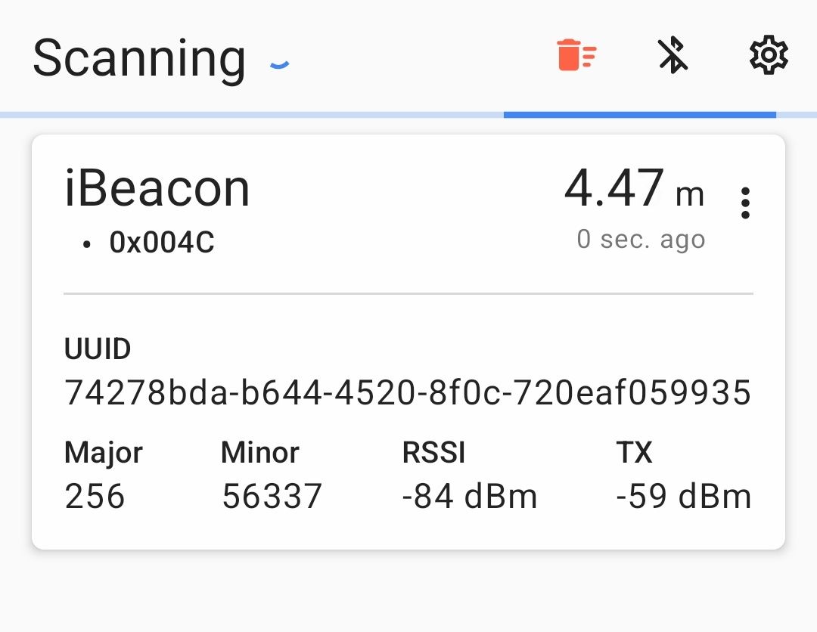The width and height of the screenshot is (817, 632).
Task: Tap the blue scanning spinner indicator
Action: coord(280,66)
